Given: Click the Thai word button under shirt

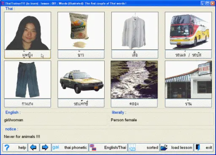Looking at the screenshot, I should (135, 54).
